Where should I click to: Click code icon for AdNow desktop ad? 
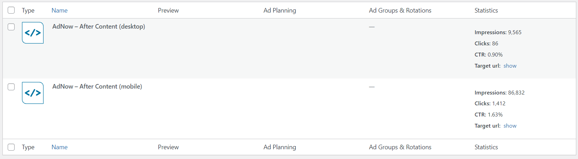coord(33,33)
